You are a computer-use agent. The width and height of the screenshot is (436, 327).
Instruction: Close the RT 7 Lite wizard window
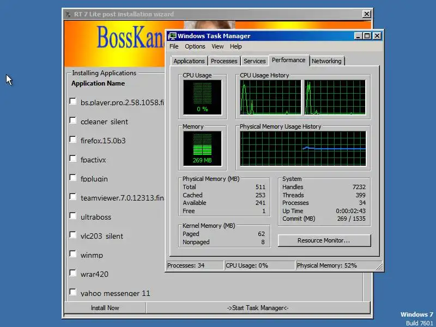[366, 14]
